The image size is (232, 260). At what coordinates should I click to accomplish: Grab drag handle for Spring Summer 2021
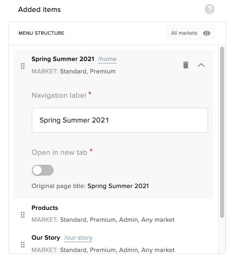click(x=23, y=66)
